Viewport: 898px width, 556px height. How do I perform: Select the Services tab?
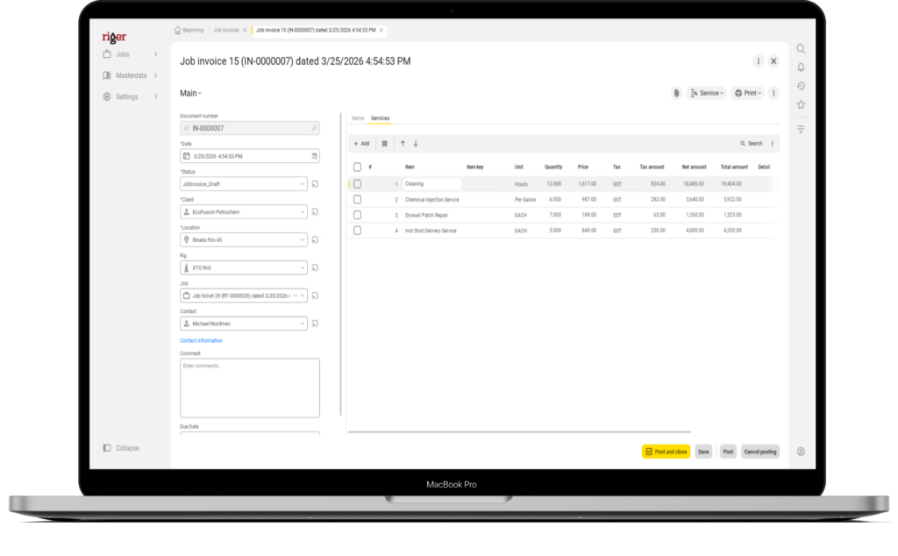(x=380, y=118)
